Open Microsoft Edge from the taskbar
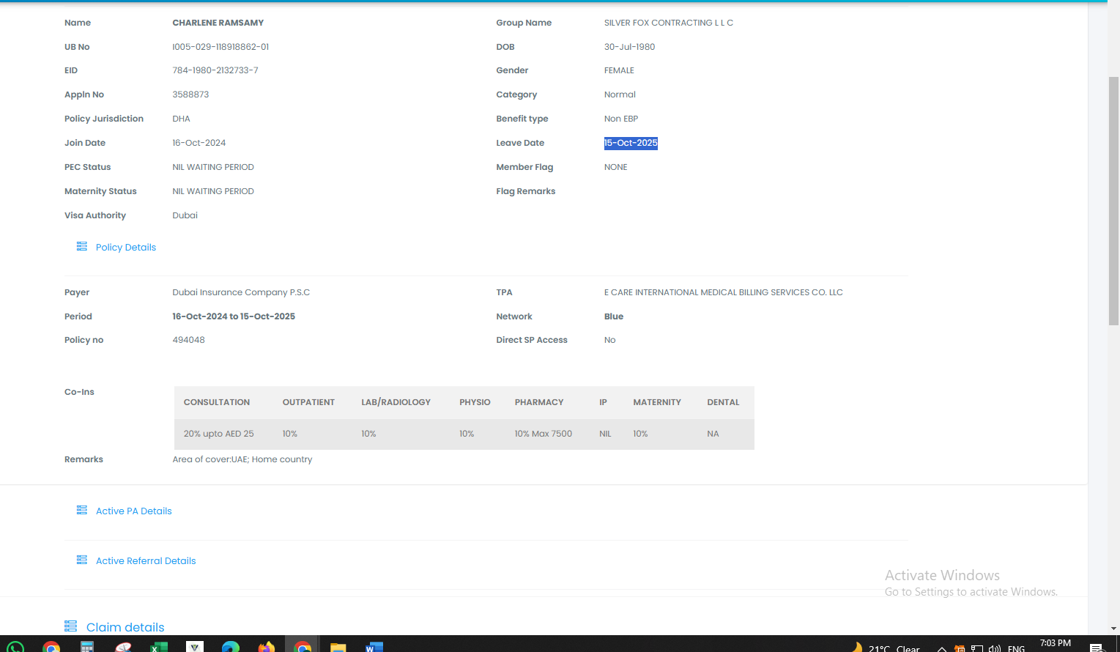 click(230, 647)
